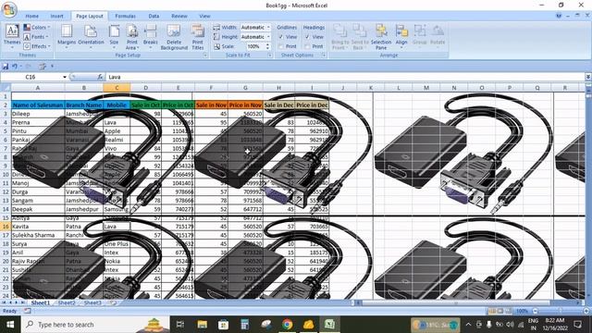Switch to the Sheet3 worksheet tab
The height and width of the screenshot is (333, 592).
[92, 302]
